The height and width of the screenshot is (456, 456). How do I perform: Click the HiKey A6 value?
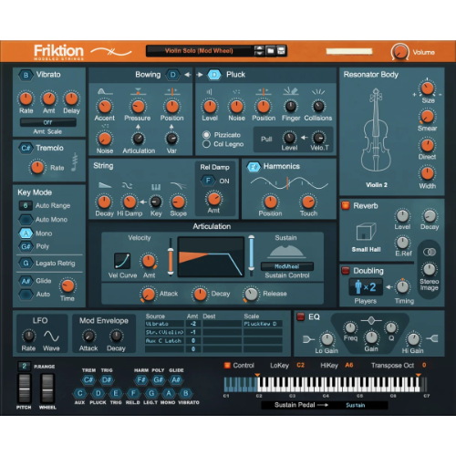tap(349, 365)
